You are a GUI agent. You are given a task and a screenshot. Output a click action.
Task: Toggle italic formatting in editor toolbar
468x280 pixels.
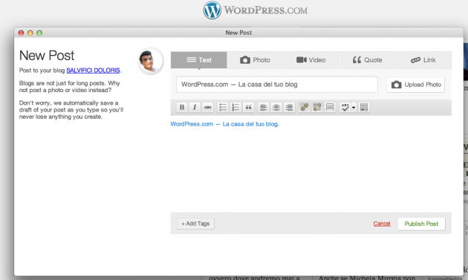pyautogui.click(x=195, y=107)
